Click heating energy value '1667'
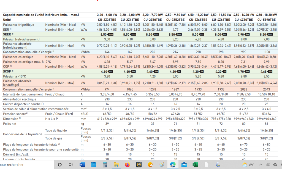282x169 pixels. [175, 89]
